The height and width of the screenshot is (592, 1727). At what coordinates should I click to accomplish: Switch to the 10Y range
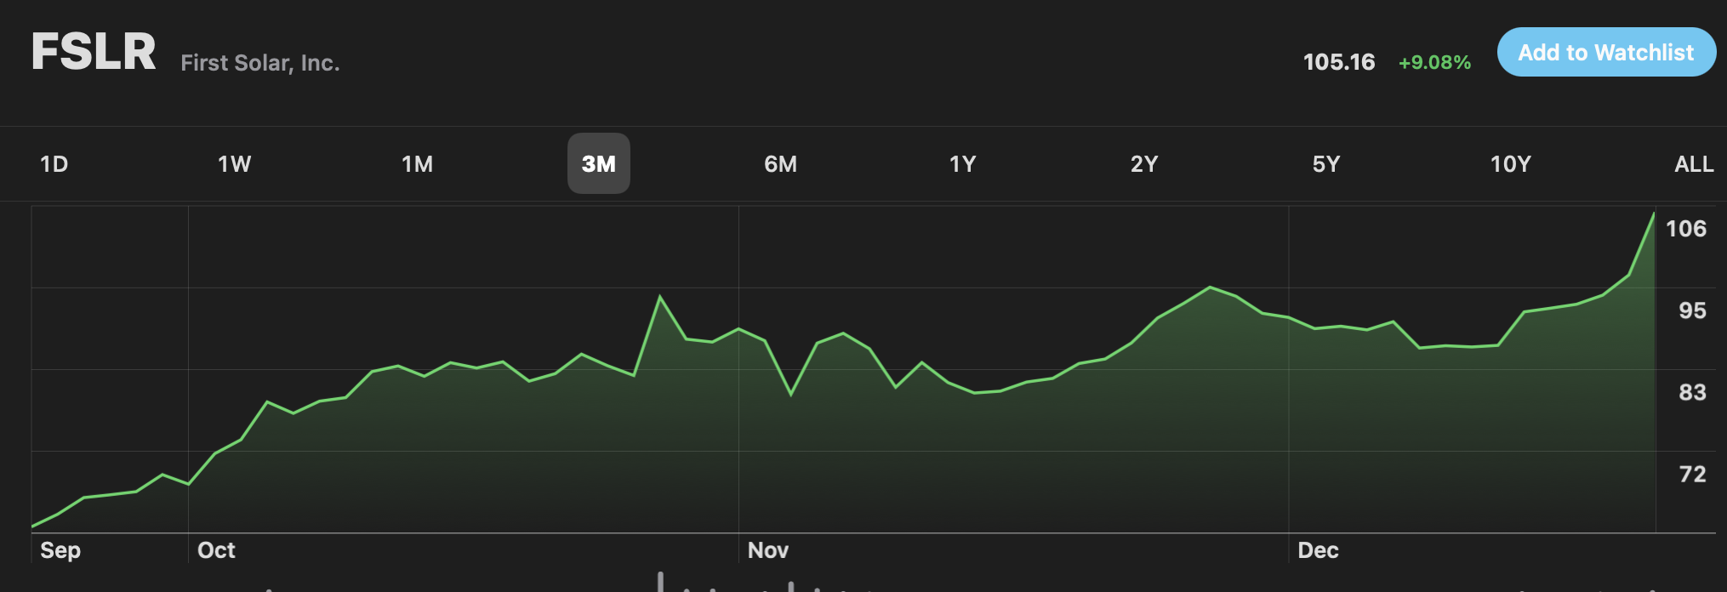[x=1511, y=164]
